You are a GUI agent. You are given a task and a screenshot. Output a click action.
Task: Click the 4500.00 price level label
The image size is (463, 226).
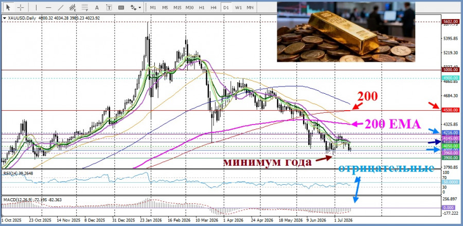451,110
